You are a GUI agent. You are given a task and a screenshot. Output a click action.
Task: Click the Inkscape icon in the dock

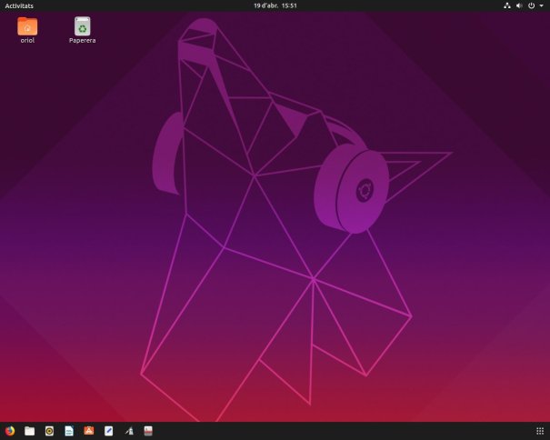coord(128,431)
